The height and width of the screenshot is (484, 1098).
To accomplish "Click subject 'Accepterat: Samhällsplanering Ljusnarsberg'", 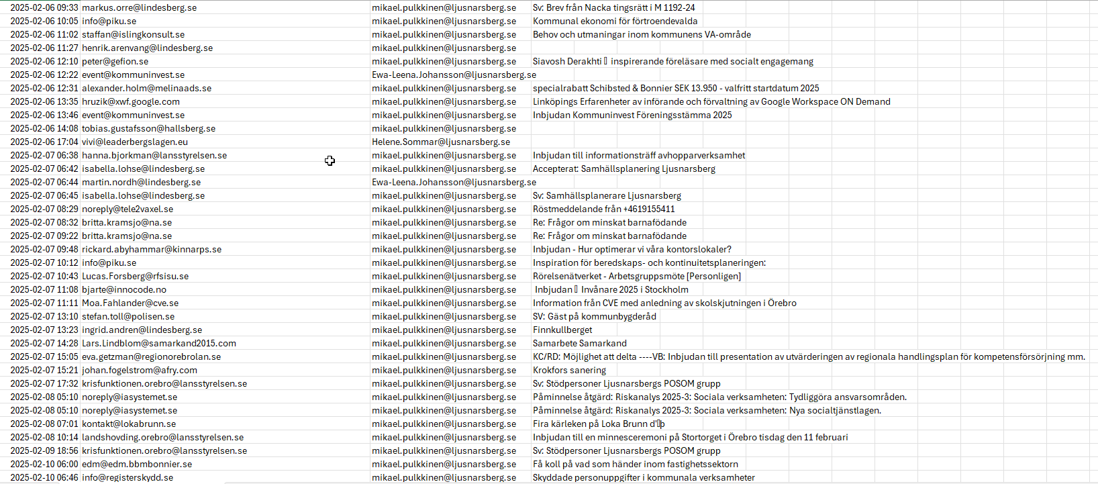I will tap(624, 168).
